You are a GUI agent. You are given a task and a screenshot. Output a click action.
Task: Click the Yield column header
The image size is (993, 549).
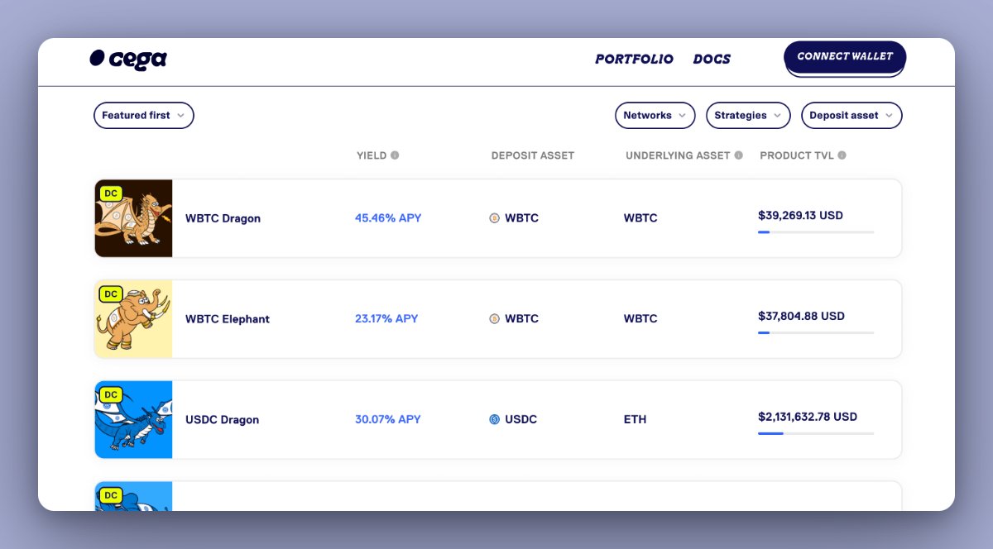point(372,155)
